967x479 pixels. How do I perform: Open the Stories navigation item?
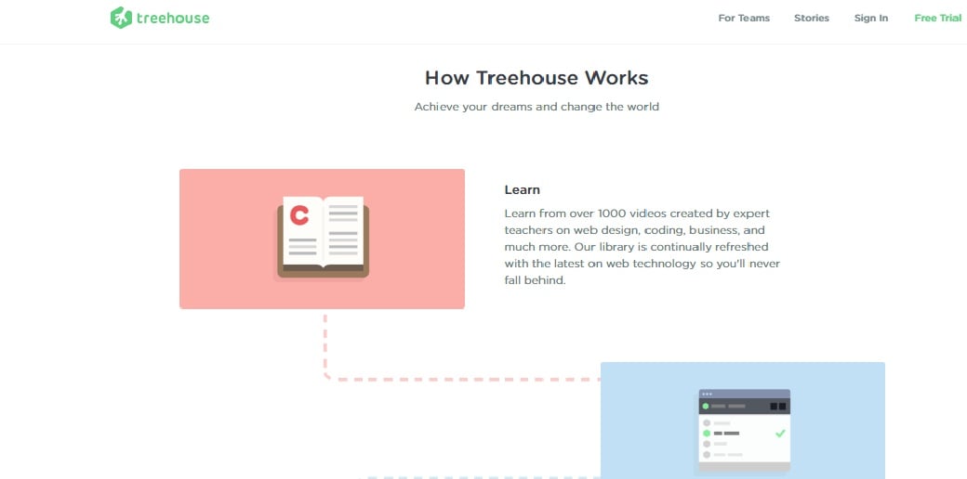pyautogui.click(x=811, y=19)
